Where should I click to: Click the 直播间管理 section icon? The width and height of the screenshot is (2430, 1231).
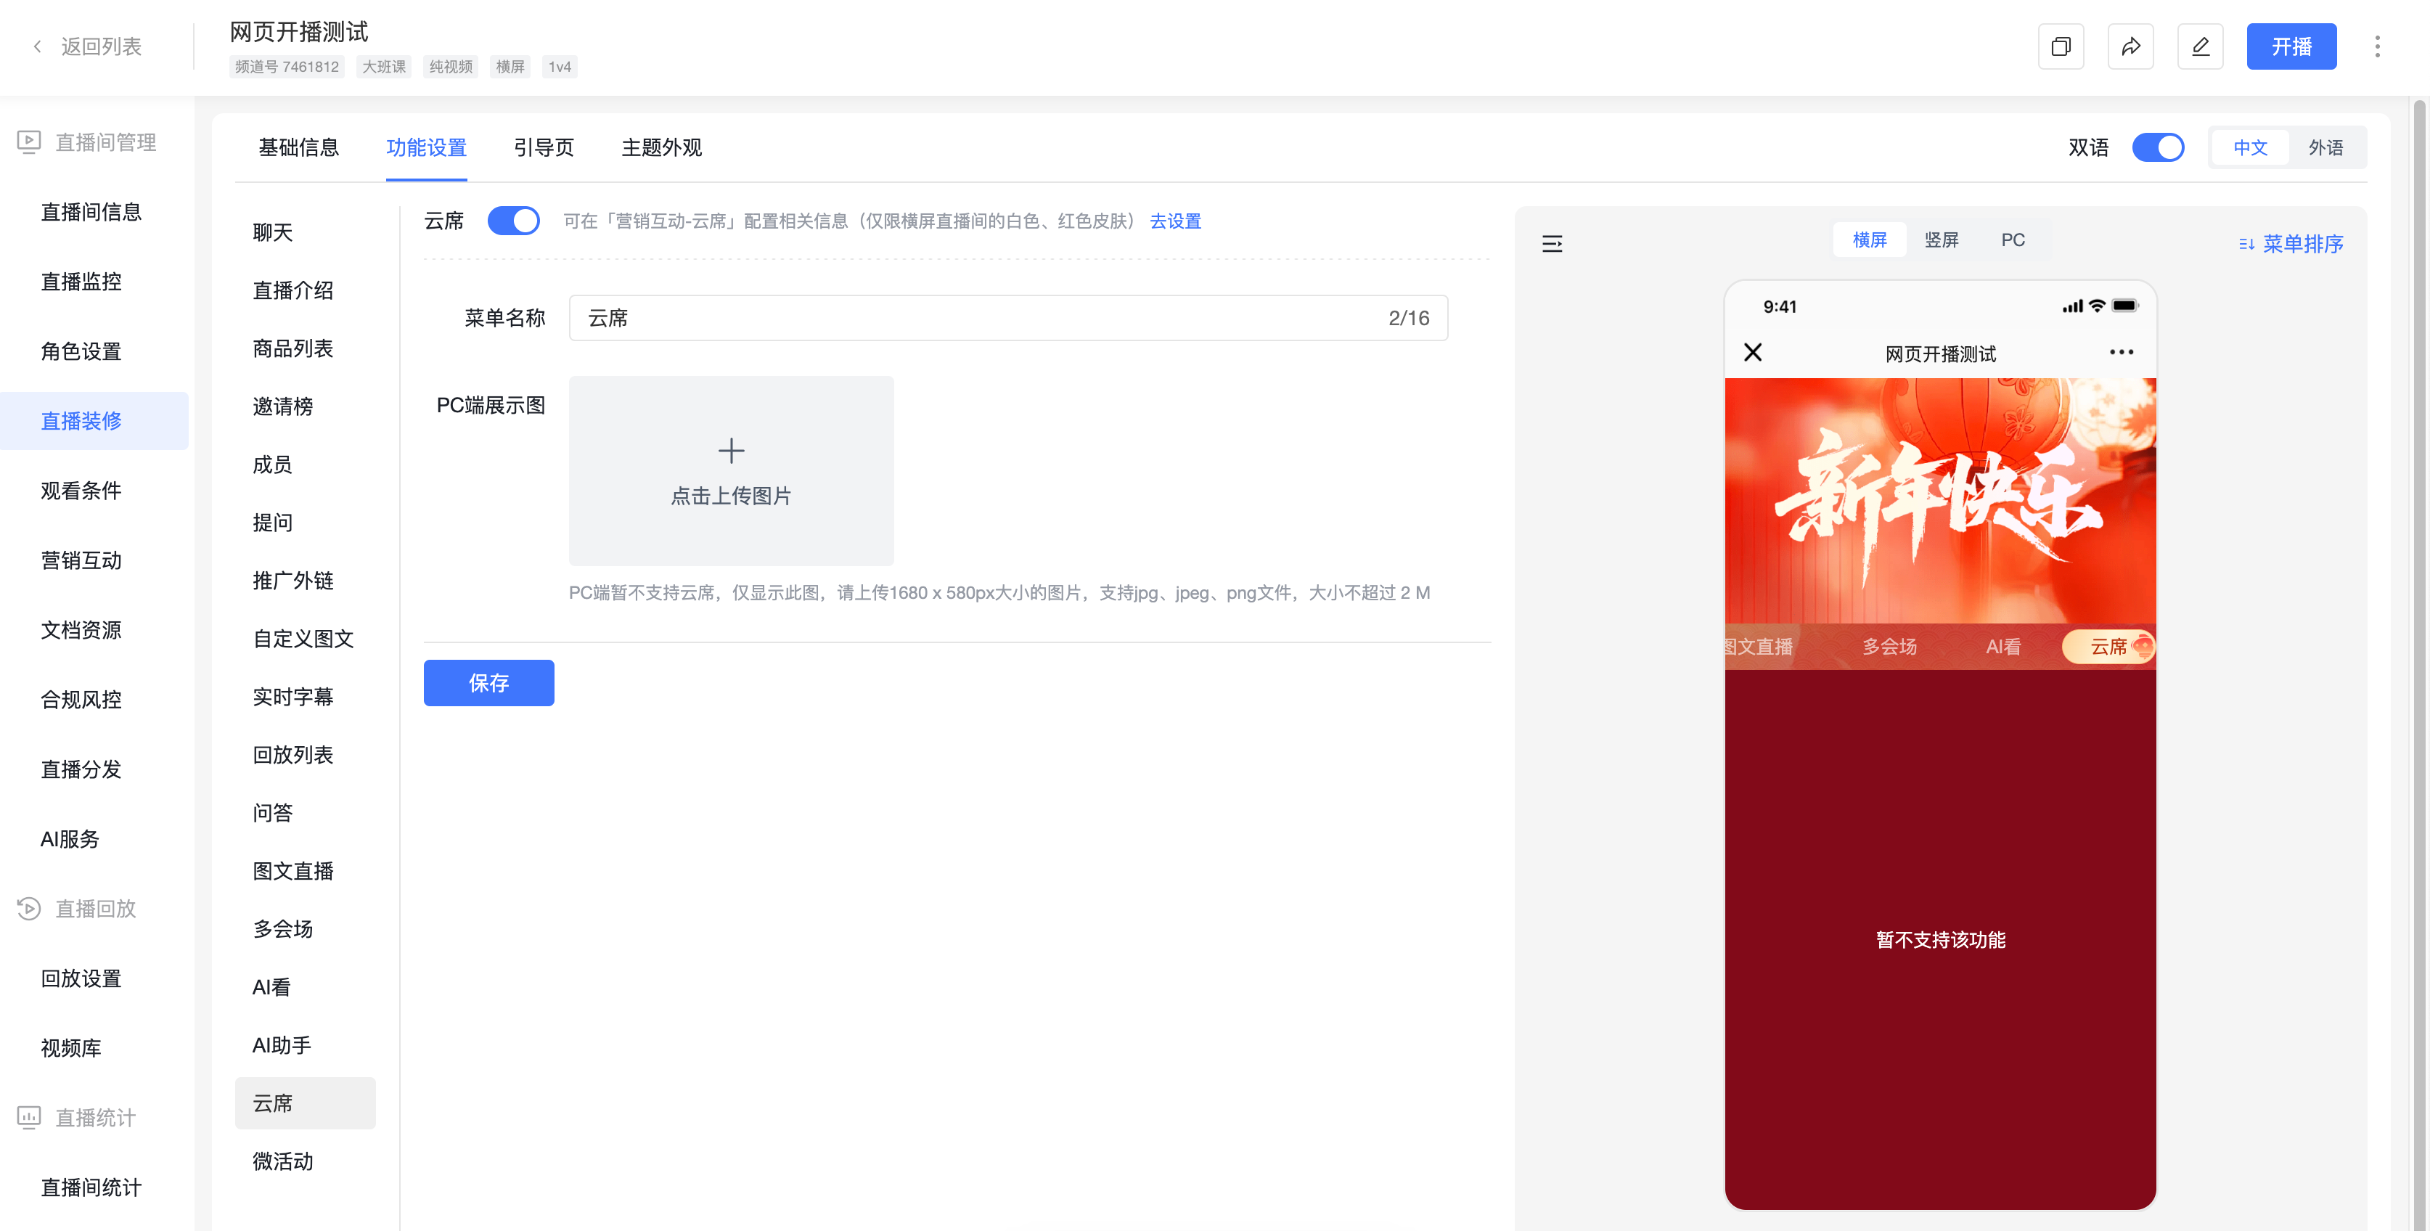point(29,142)
